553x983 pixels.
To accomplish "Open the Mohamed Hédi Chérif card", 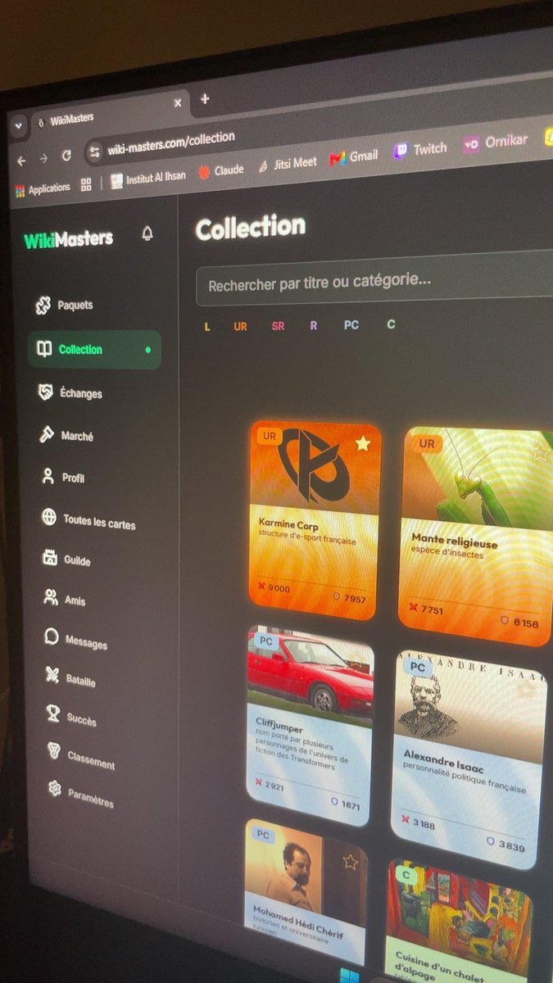I will coord(306,891).
